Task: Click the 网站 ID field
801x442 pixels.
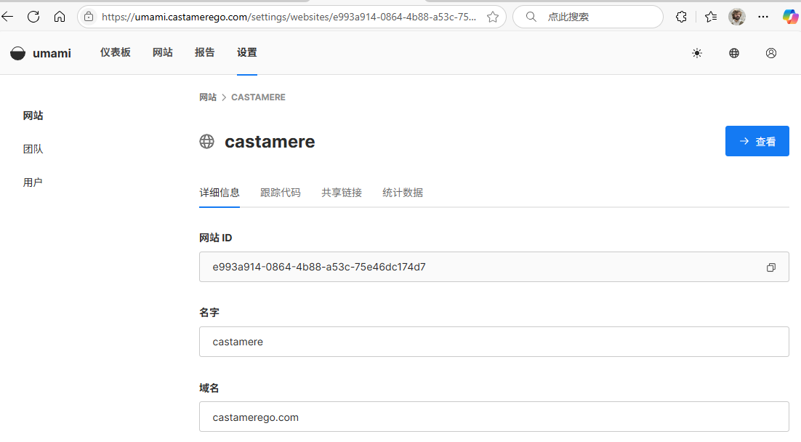Action: (494, 267)
